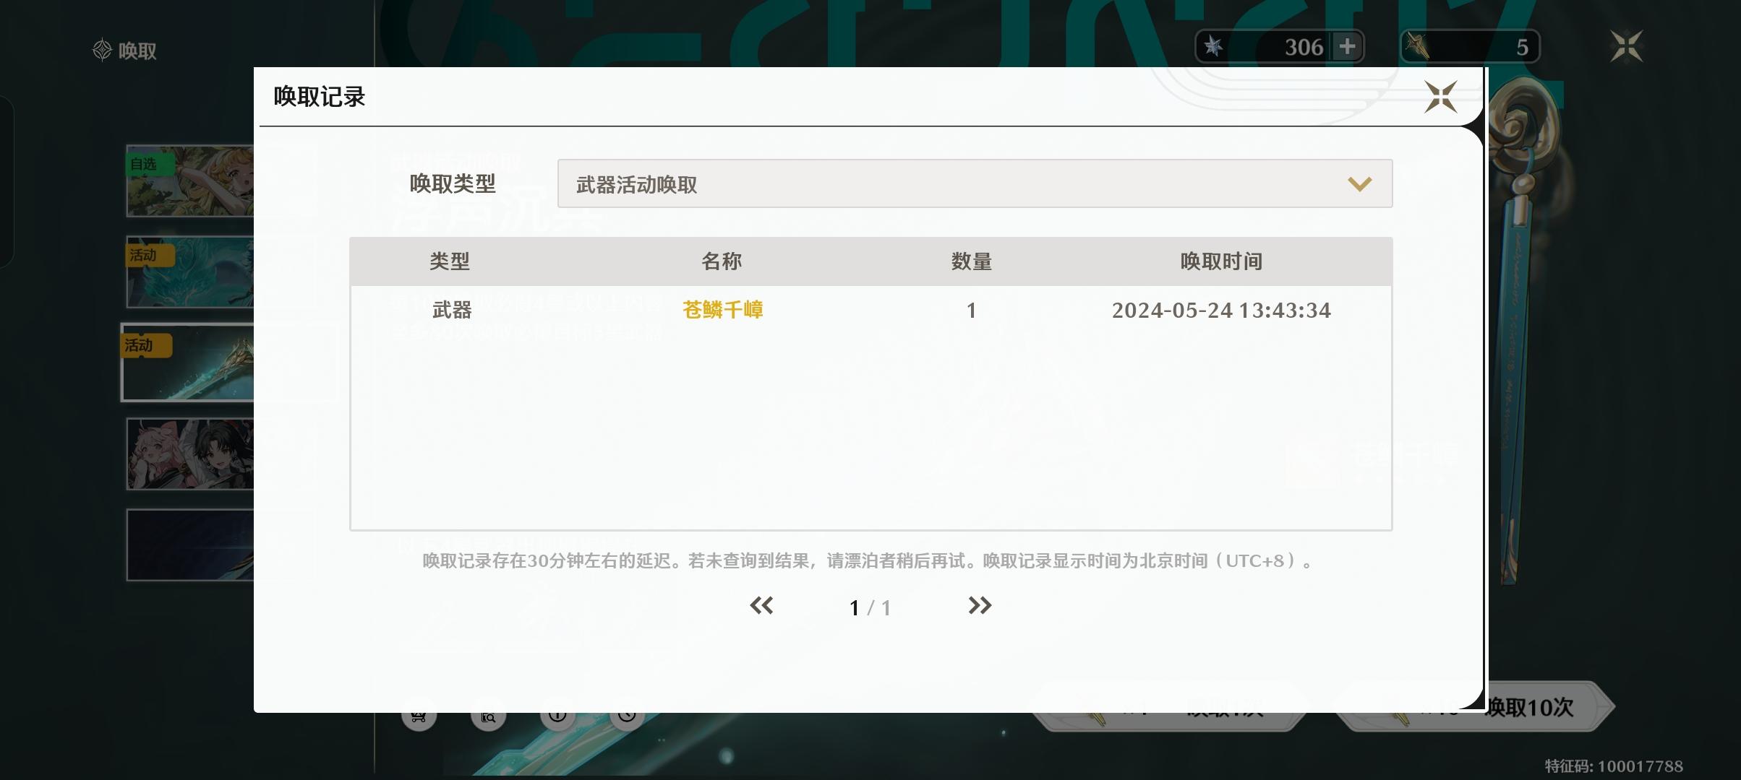
Task: Exit convene screen via top-right X
Action: tap(1626, 47)
